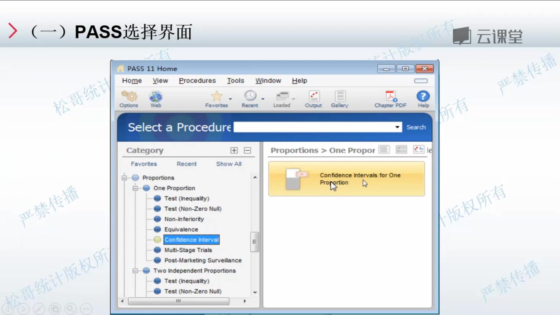Viewport: 560px width, 315px height.
Task: Expand all categories with plus icon
Action: pyautogui.click(x=234, y=151)
